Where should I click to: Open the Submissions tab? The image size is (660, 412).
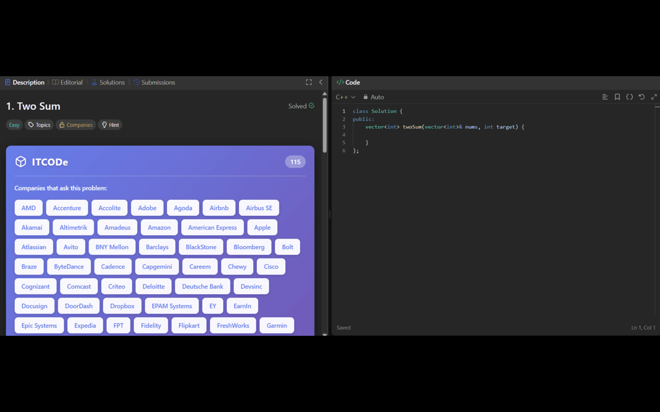point(154,82)
